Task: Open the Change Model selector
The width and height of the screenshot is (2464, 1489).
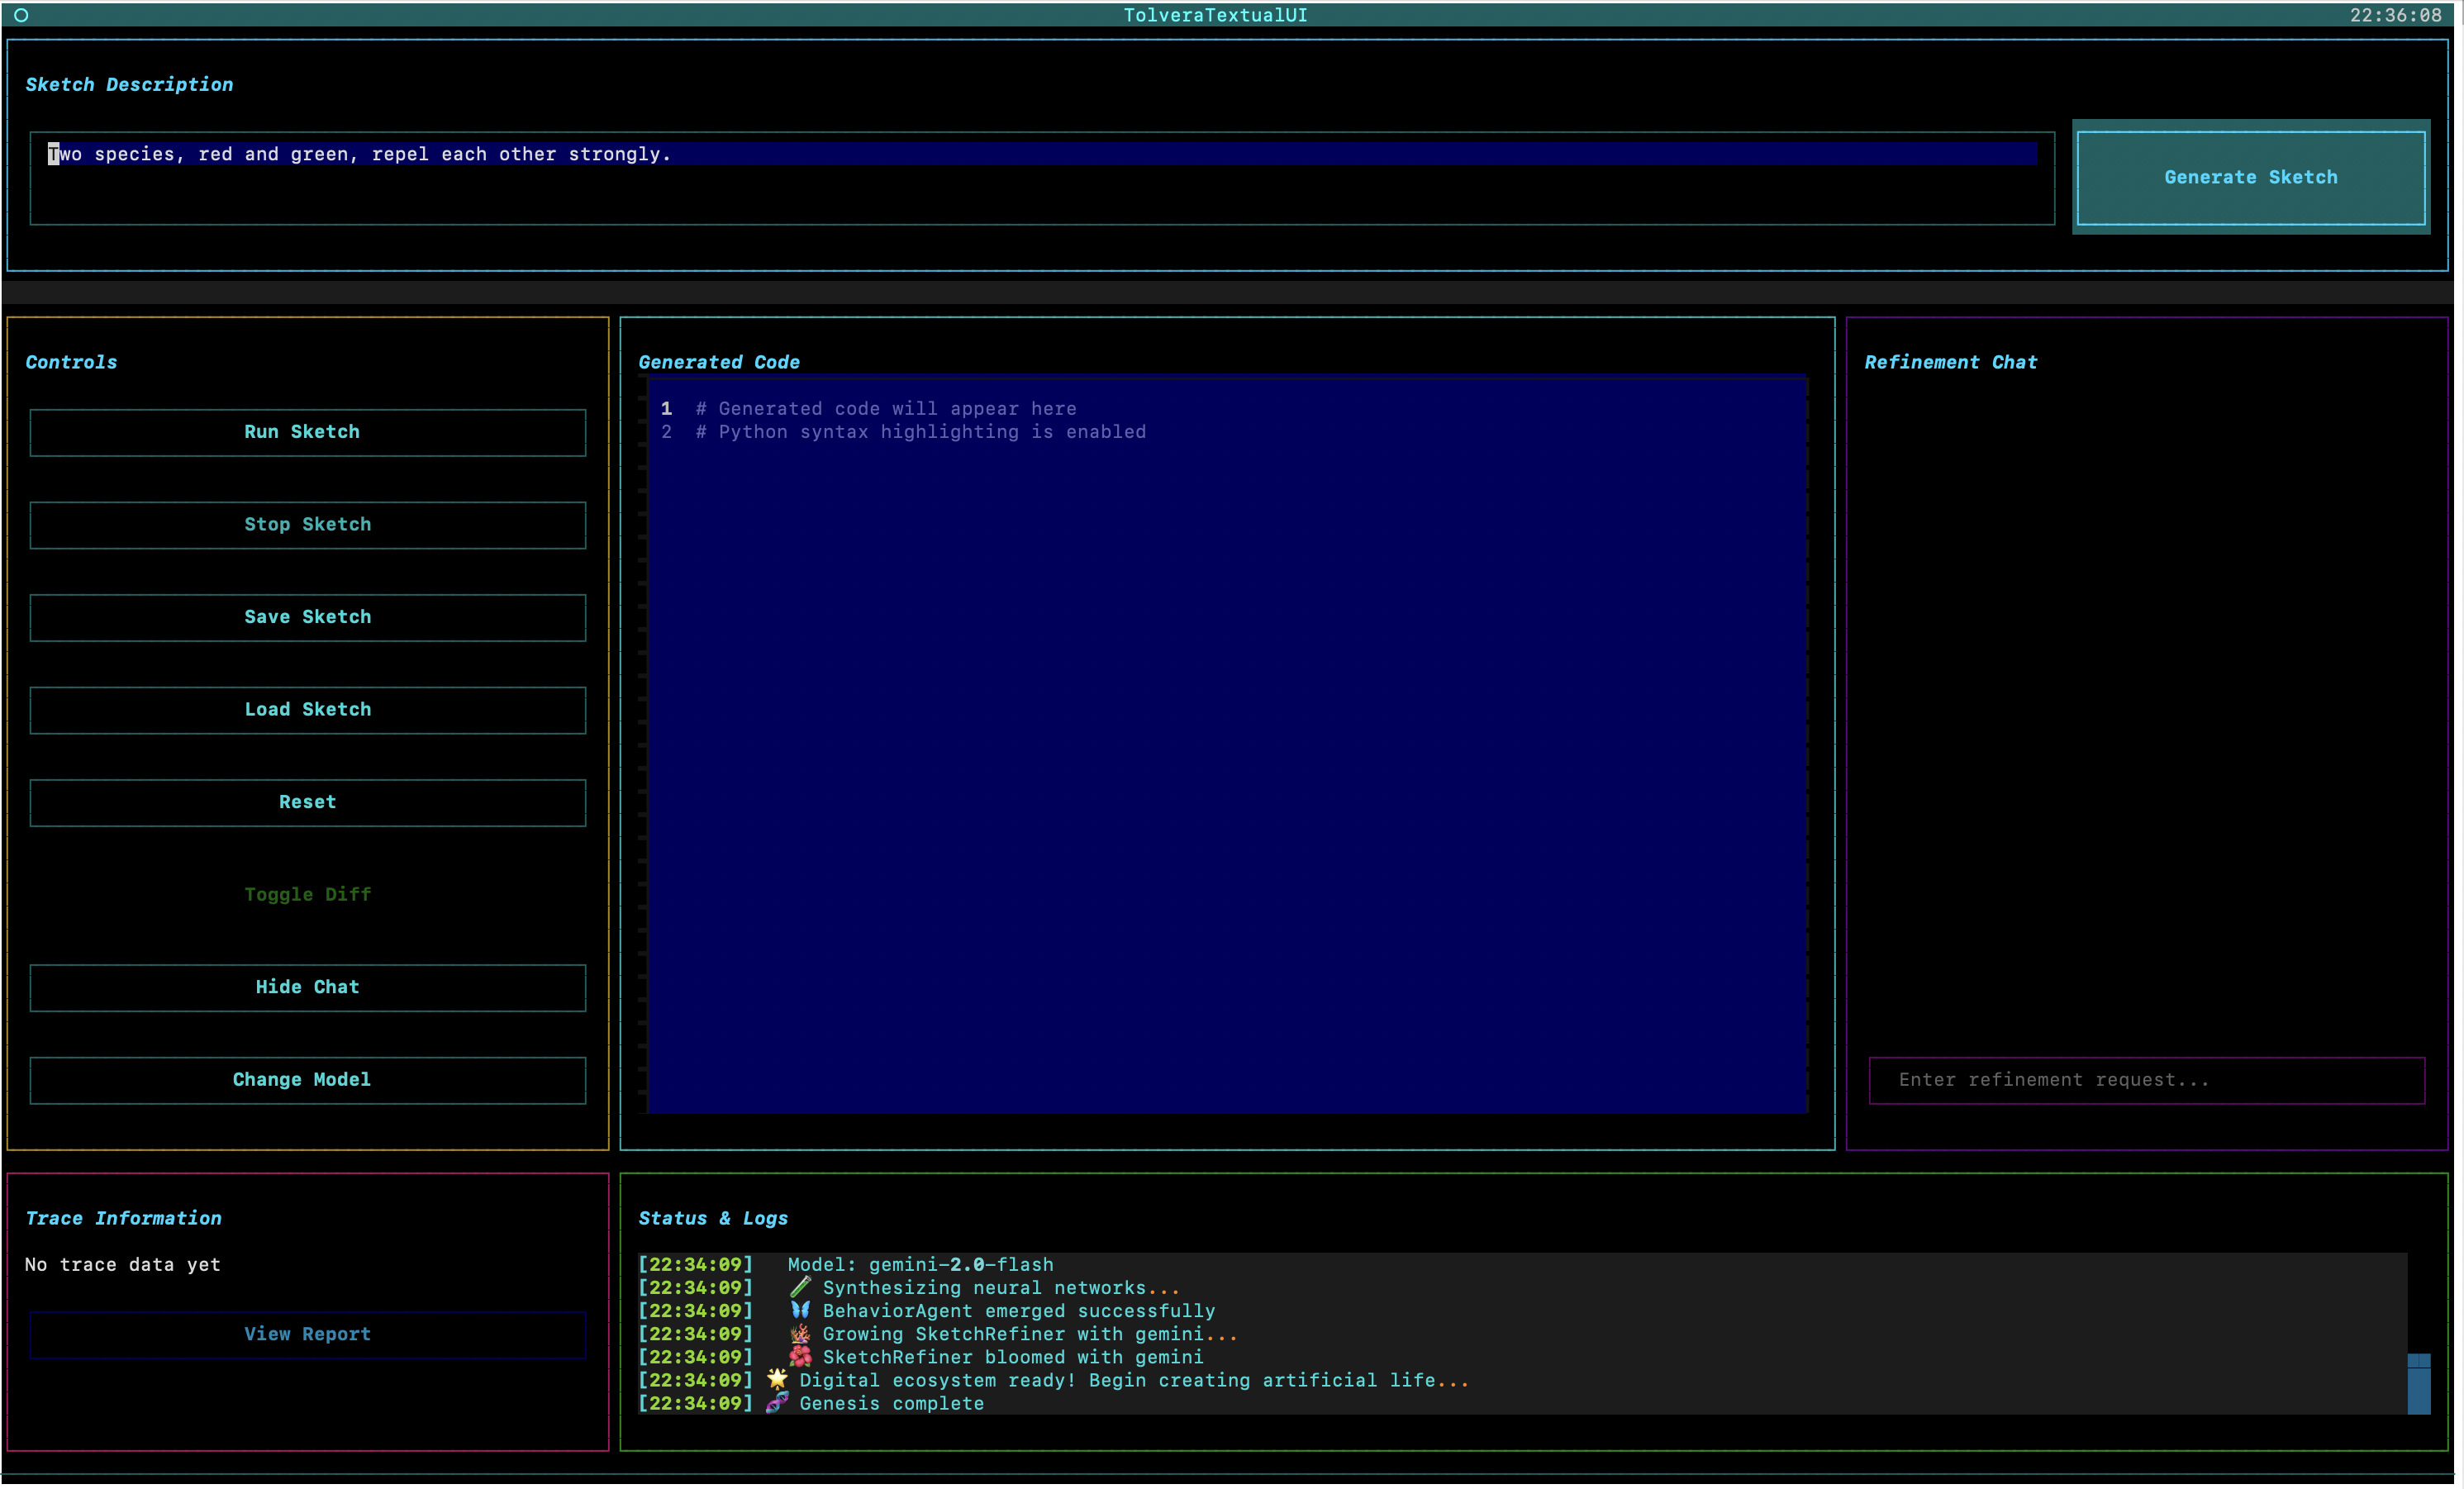Action: (x=307, y=1079)
